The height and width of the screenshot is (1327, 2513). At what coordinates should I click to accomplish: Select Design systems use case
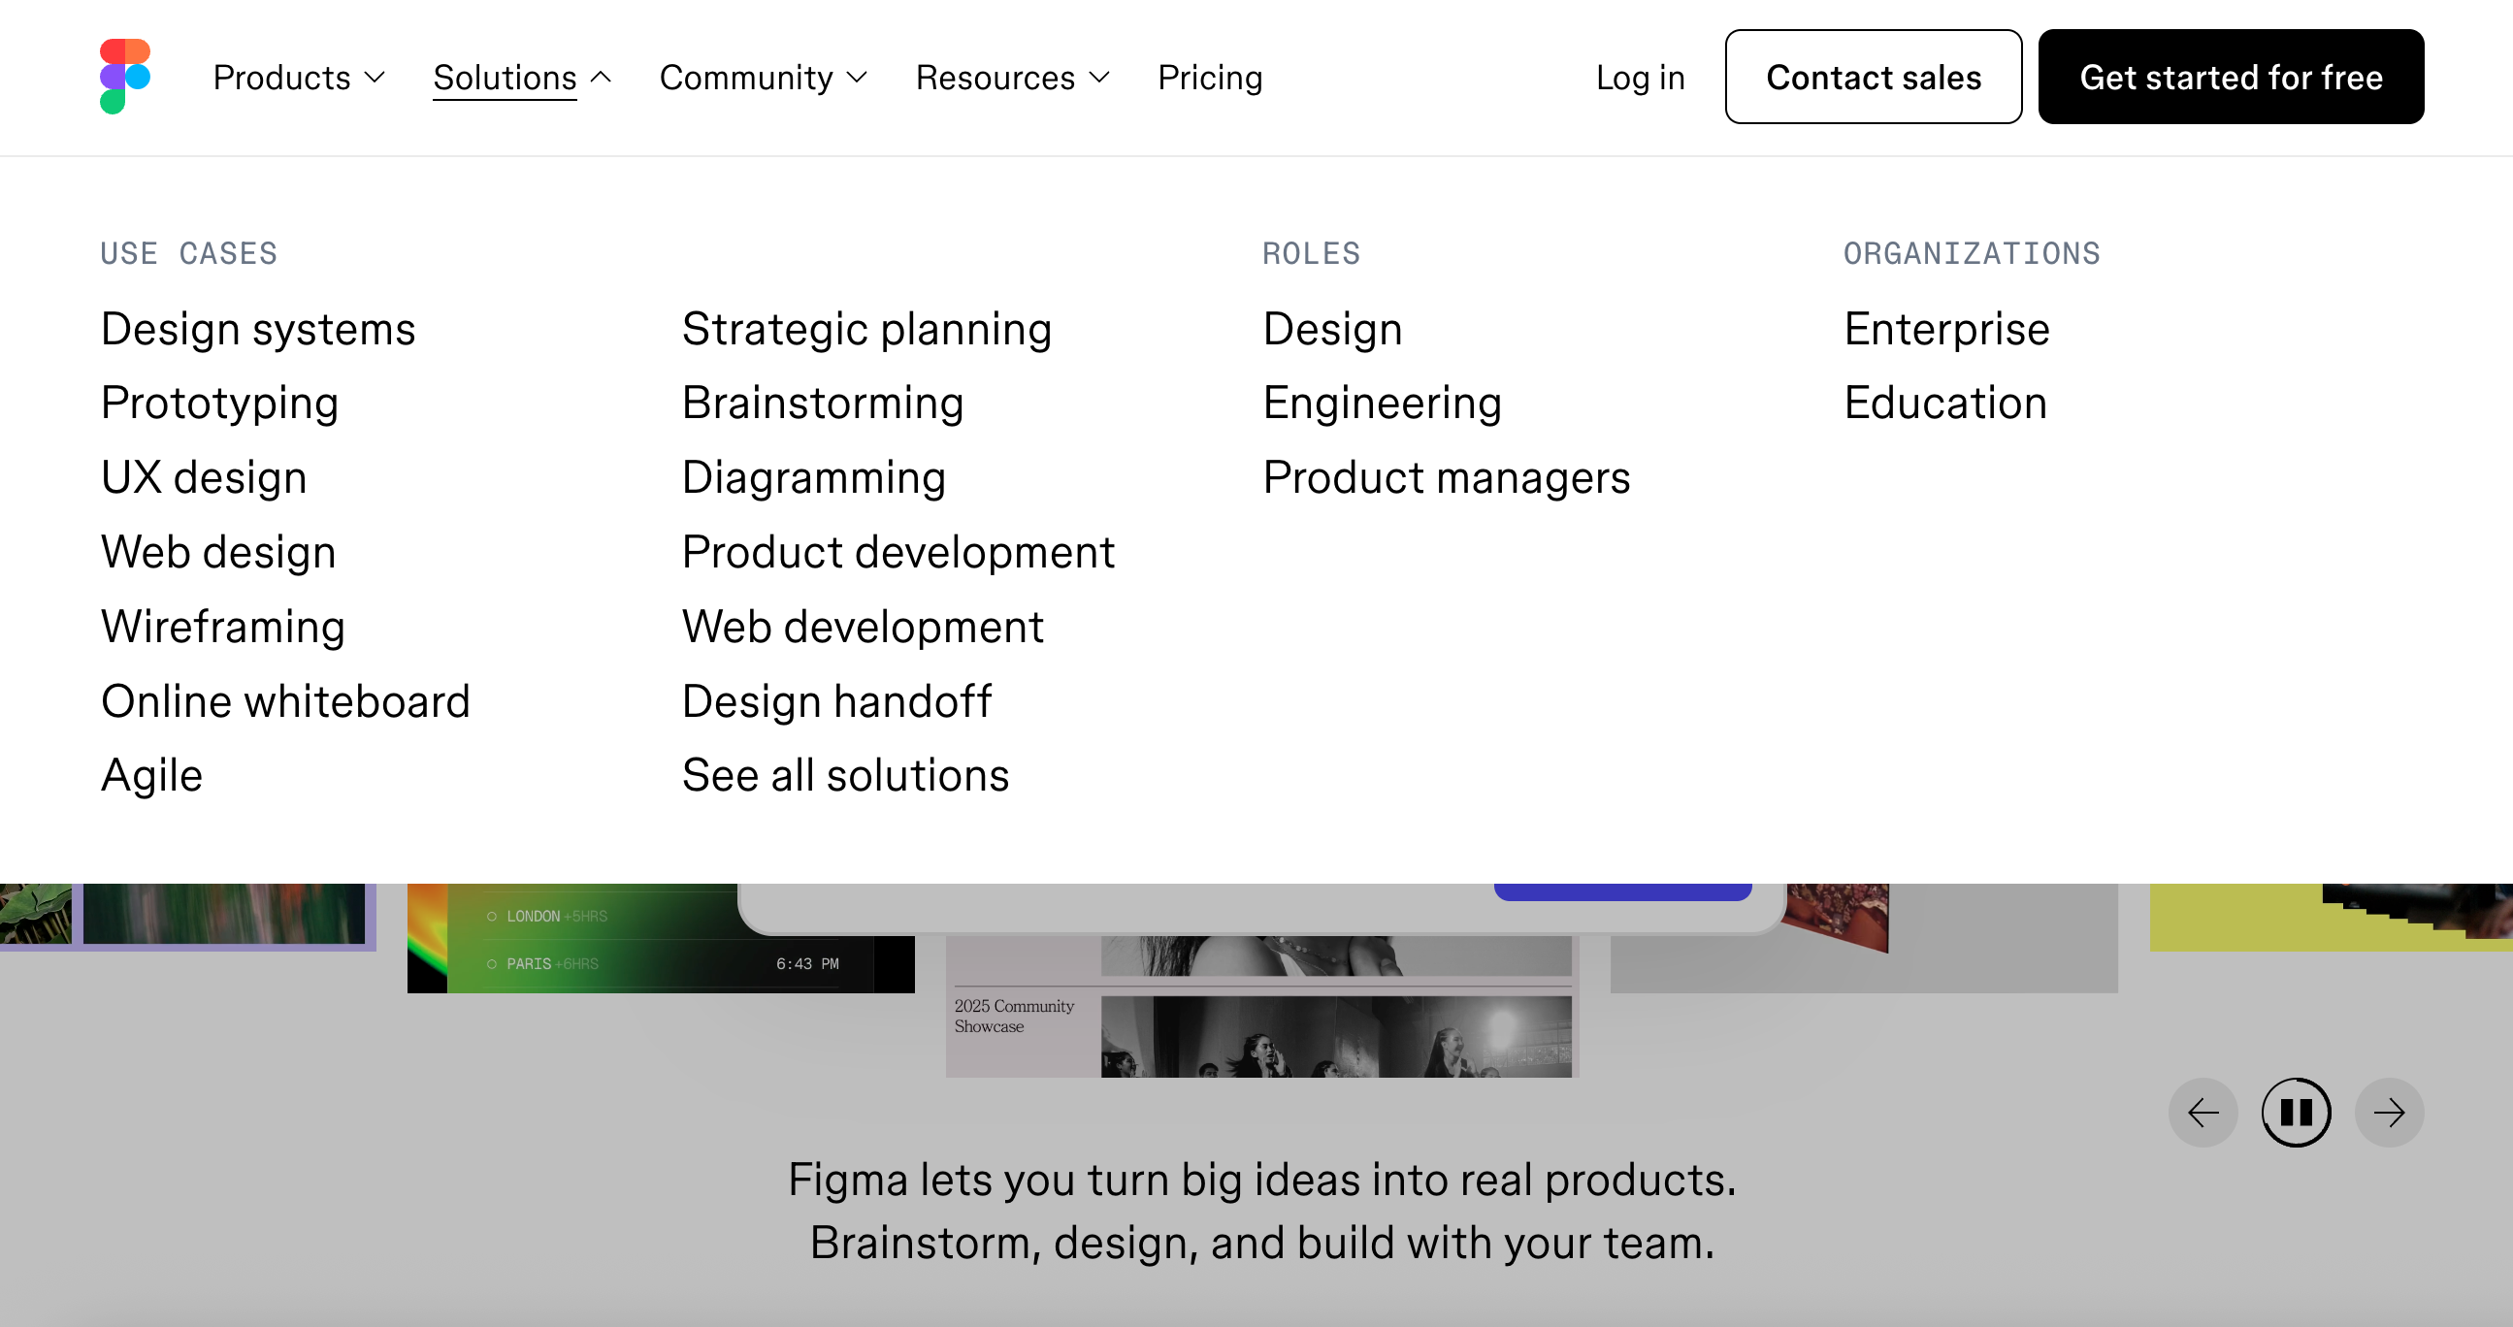258,329
